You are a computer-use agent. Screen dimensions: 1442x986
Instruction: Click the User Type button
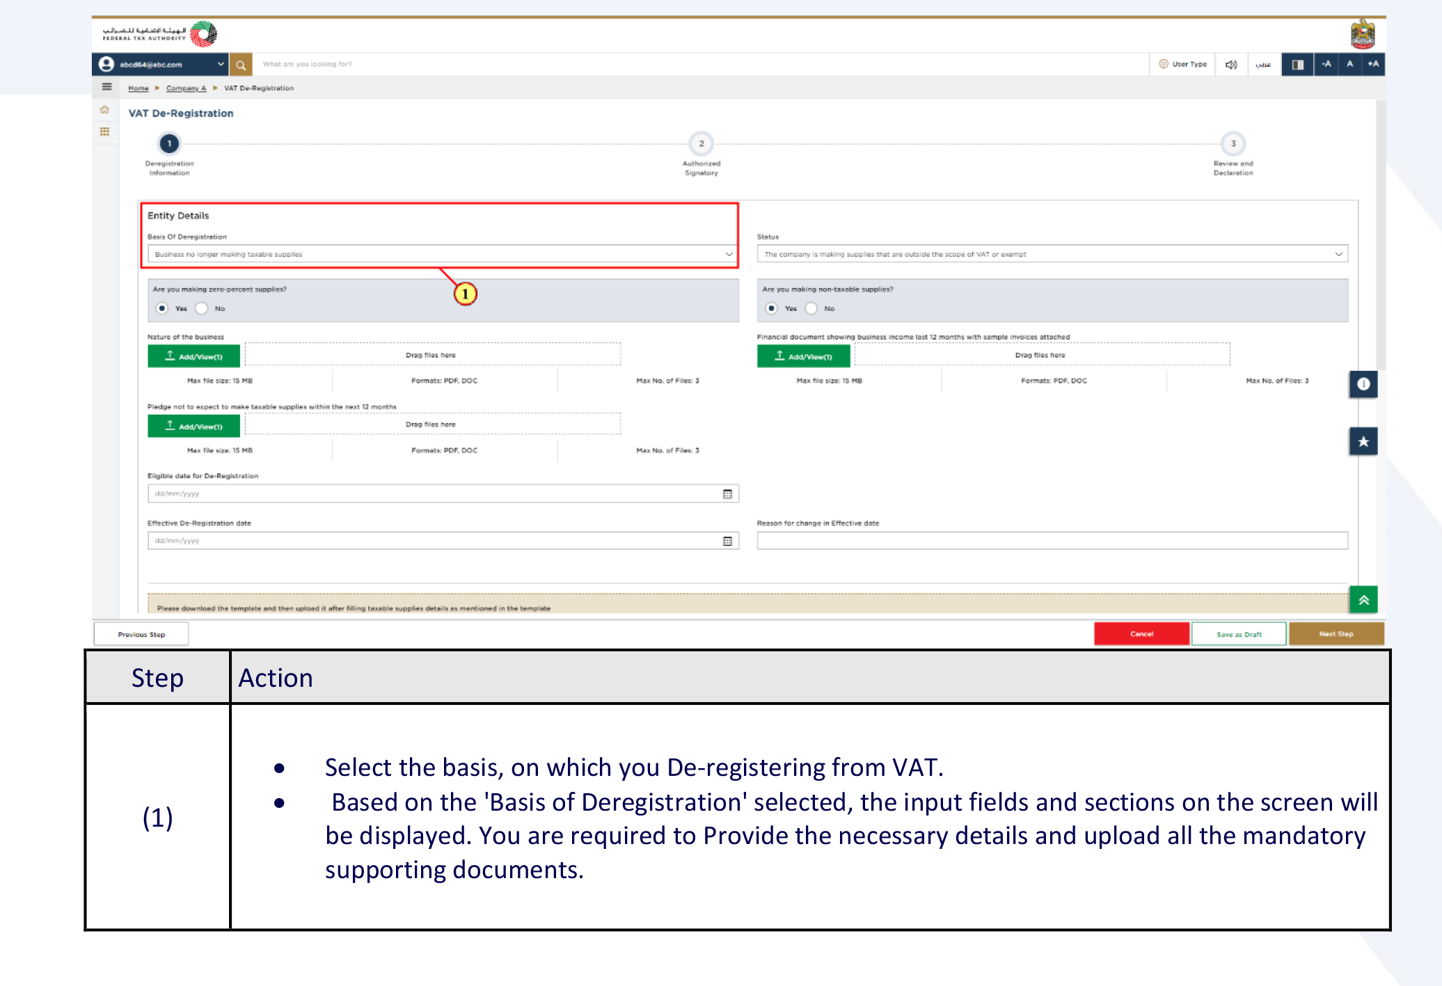pos(1182,65)
